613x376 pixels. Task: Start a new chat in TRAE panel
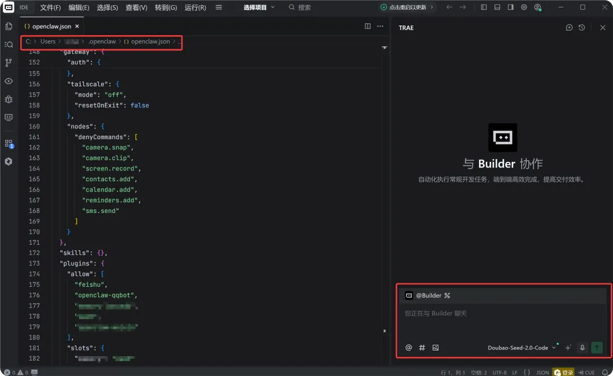coord(569,27)
